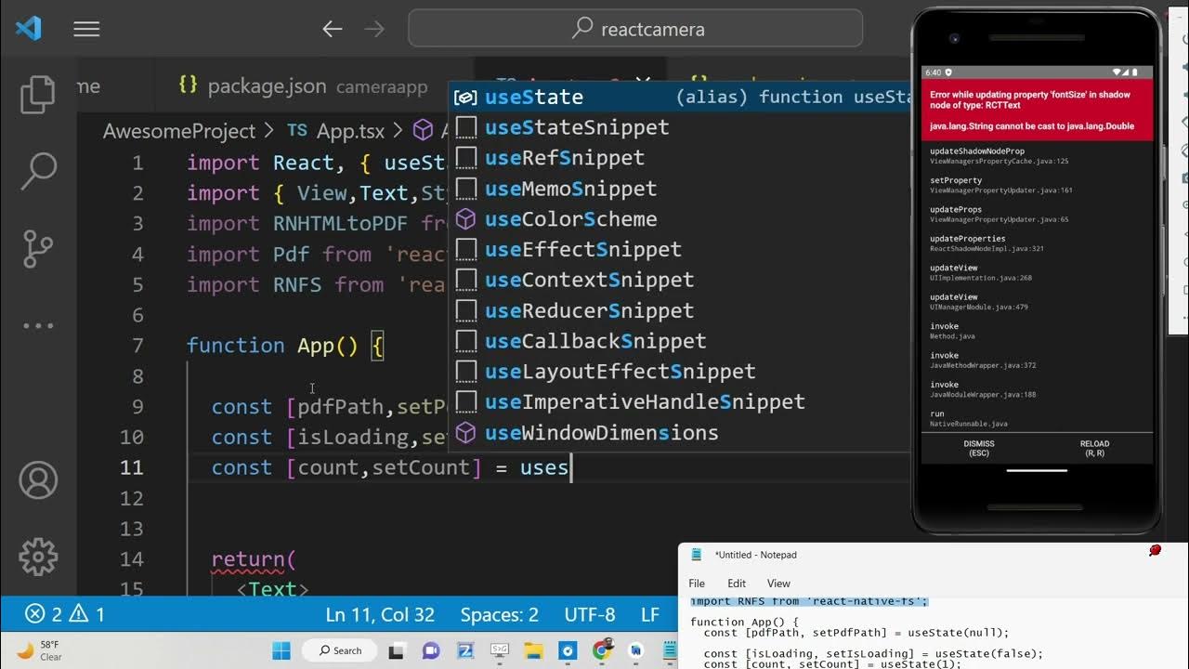Switch to the package.json editor tab
This screenshot has width=1189, height=669.
267,86
